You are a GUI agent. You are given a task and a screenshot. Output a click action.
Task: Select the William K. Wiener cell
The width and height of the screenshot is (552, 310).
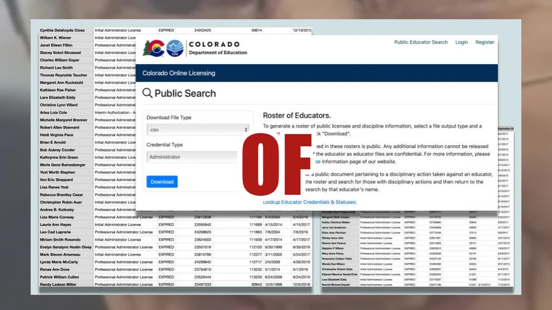click(x=66, y=38)
